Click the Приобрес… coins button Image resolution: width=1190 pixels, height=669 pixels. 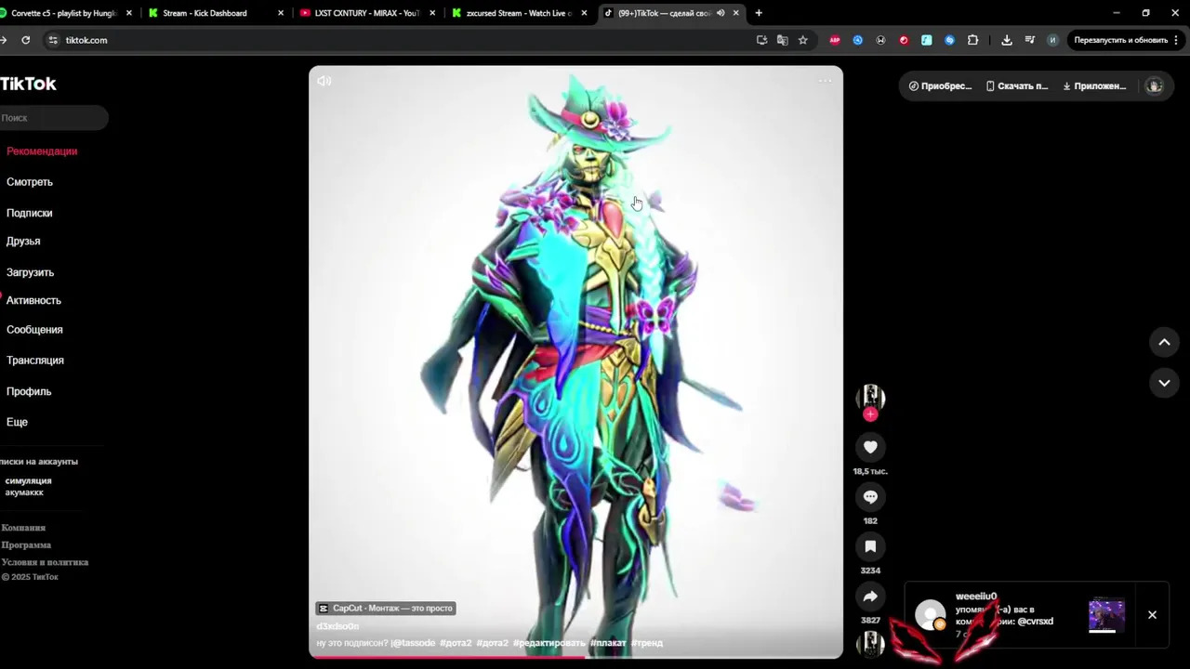(940, 85)
